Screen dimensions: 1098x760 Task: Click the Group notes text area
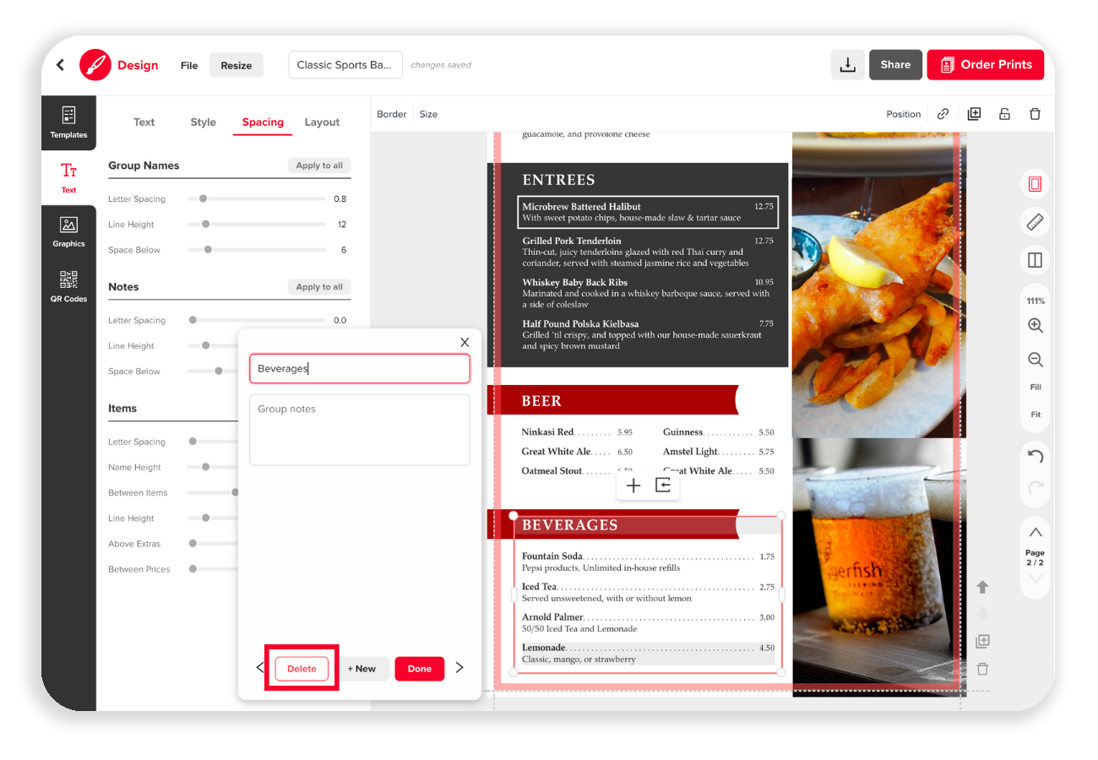point(359,429)
